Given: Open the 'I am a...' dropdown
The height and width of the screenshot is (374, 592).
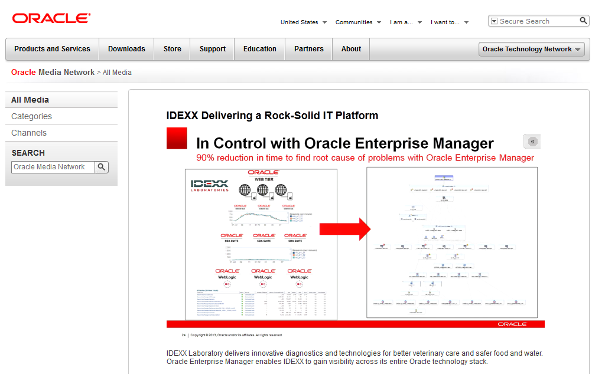Looking at the screenshot, I should pos(406,22).
